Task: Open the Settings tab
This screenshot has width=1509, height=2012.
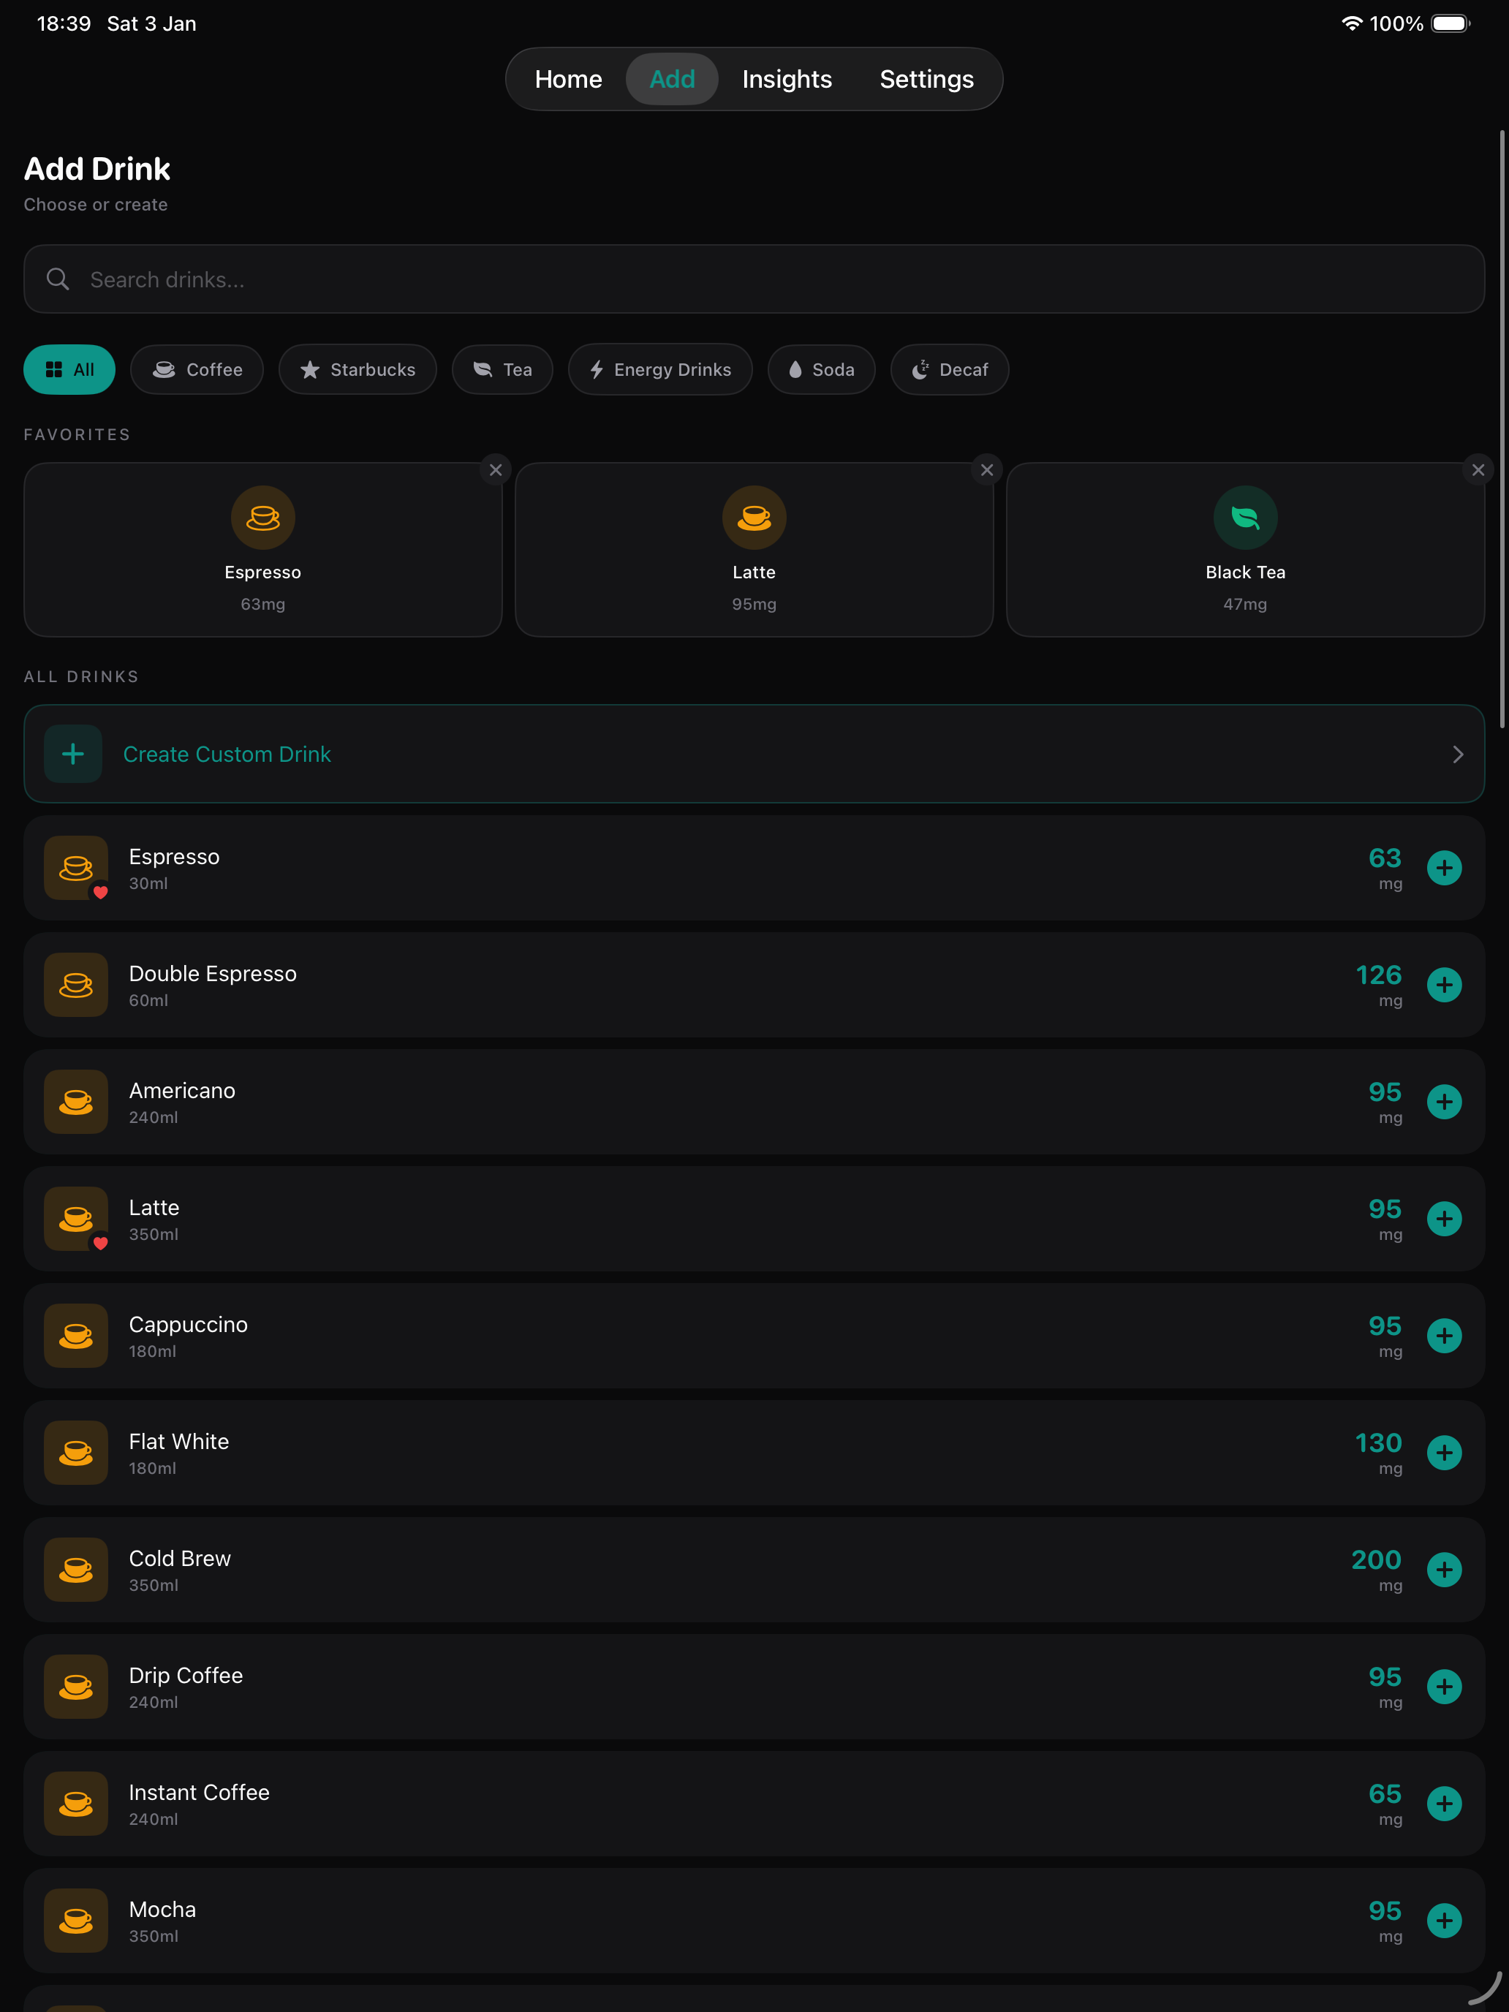Action: pos(926,79)
